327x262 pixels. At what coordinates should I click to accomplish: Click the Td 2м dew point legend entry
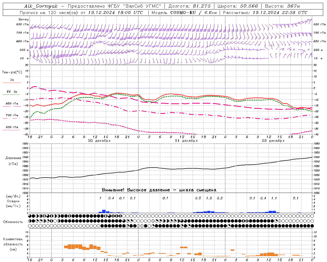click(12, 92)
